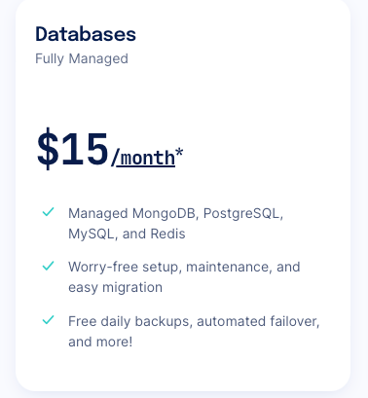Click the Free daily backups, automated failover text
368x398 pixels.
point(194,321)
